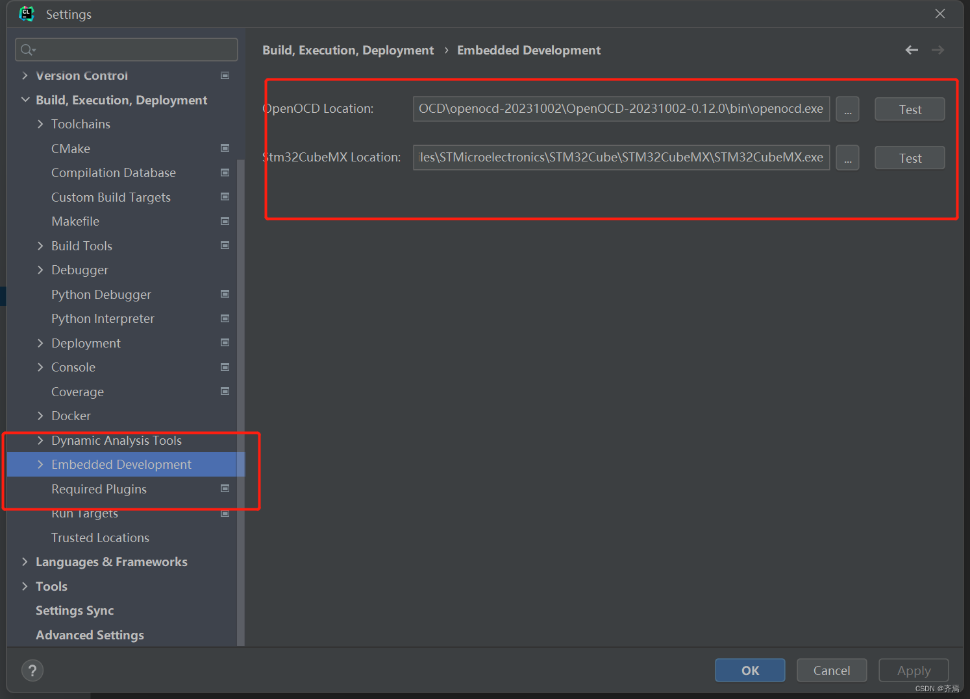The width and height of the screenshot is (970, 699).
Task: Test the OpenOCD location
Action: (910, 109)
